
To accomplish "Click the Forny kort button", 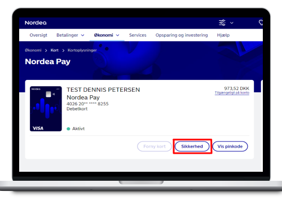I will click(x=155, y=146).
